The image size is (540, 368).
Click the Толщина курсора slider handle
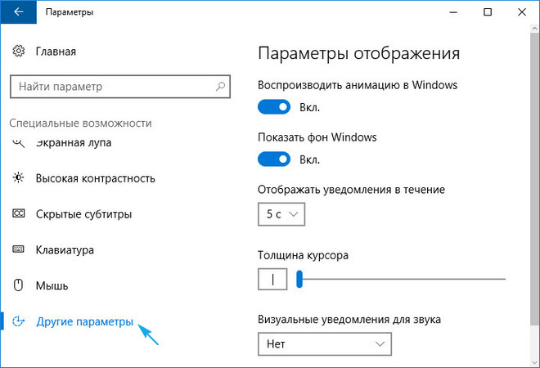[299, 279]
